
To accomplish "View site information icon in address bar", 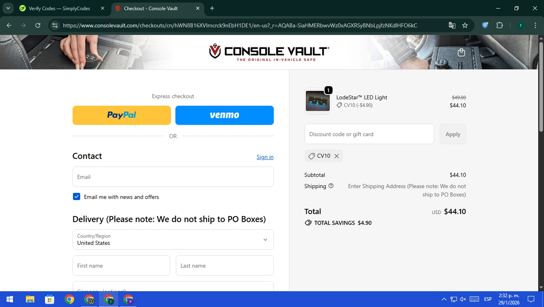I will [55, 25].
